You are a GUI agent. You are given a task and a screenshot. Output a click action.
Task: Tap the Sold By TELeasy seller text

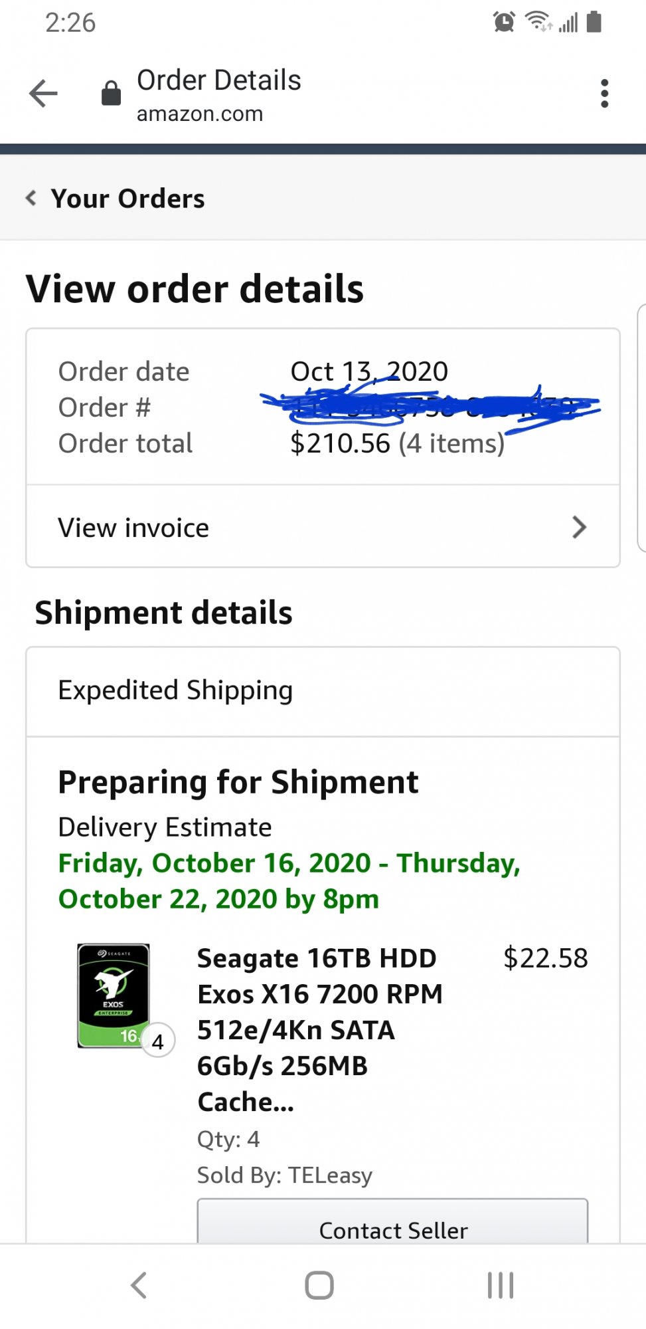tap(285, 1176)
